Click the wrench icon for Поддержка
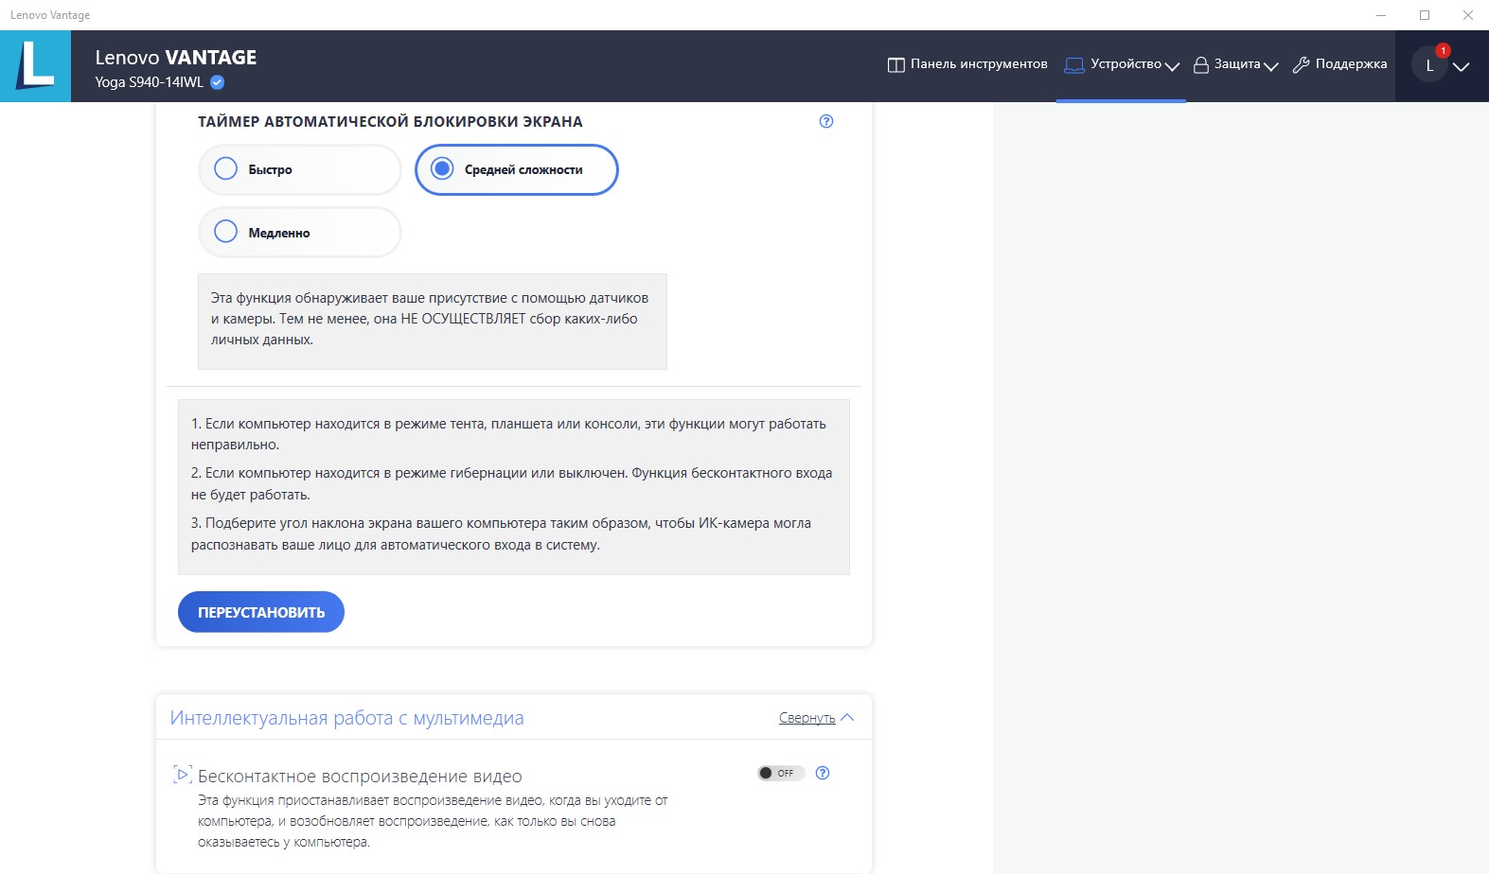The width and height of the screenshot is (1489, 874). point(1301,65)
